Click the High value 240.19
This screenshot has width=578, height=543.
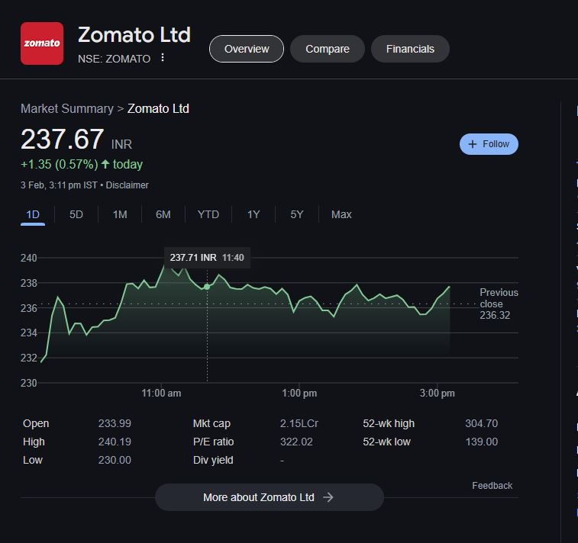click(x=115, y=442)
